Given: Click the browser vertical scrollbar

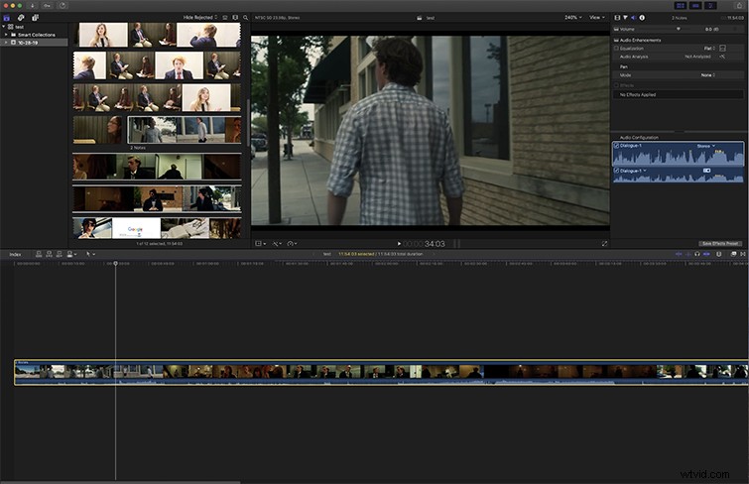Looking at the screenshot, I should (248, 122).
